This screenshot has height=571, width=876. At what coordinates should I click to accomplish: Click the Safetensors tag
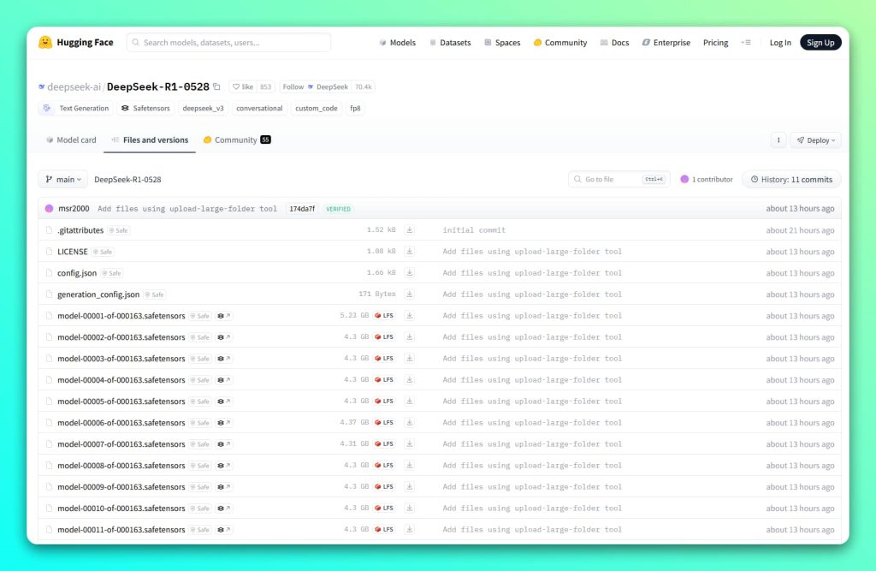[x=145, y=109]
